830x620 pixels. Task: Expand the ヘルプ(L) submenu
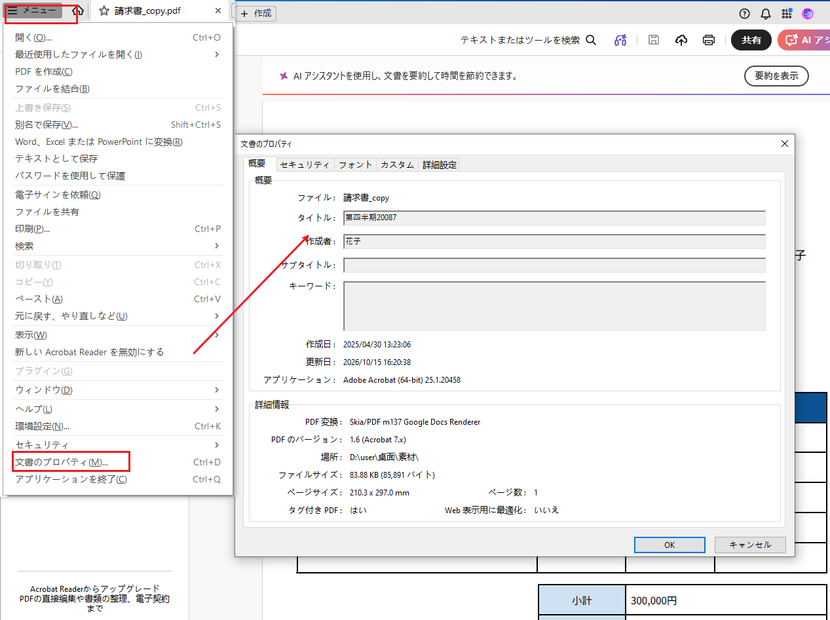118,409
